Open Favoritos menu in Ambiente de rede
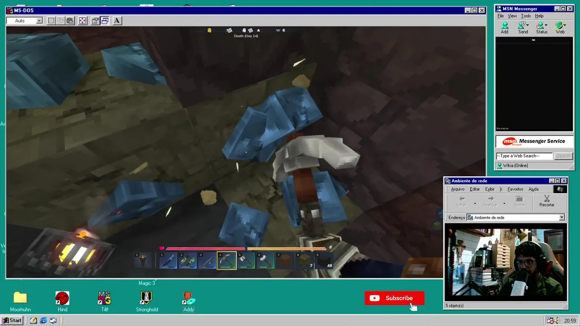 pyautogui.click(x=515, y=189)
